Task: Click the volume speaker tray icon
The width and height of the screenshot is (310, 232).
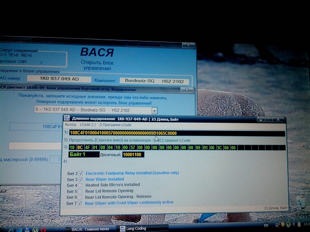Action: click(x=294, y=224)
